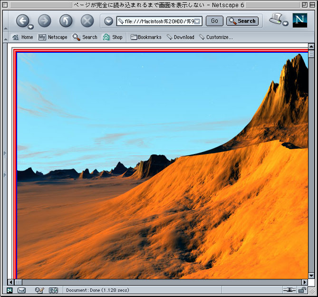
Task: Click the Forward navigation arrow button
Action: click(44, 21)
